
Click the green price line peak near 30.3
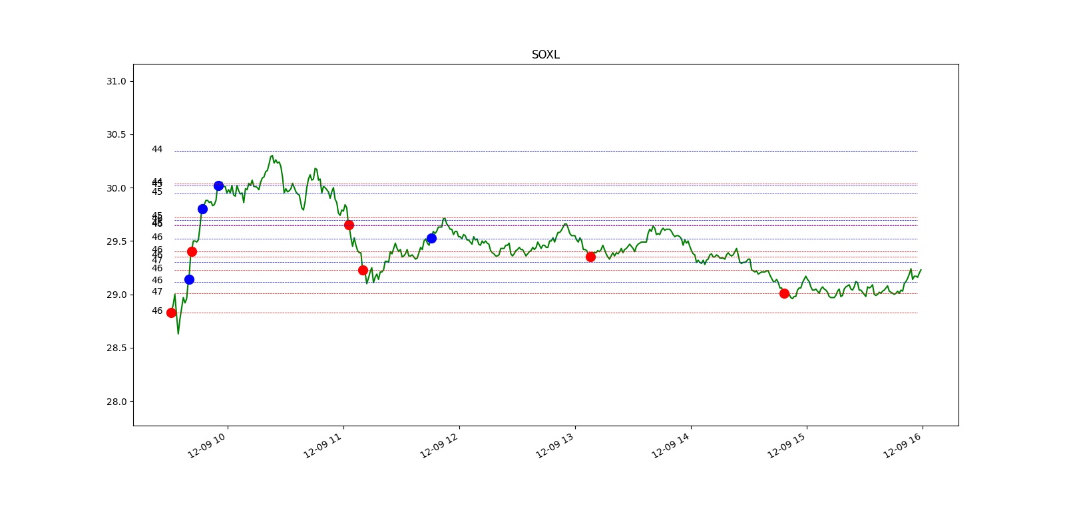pyautogui.click(x=272, y=156)
